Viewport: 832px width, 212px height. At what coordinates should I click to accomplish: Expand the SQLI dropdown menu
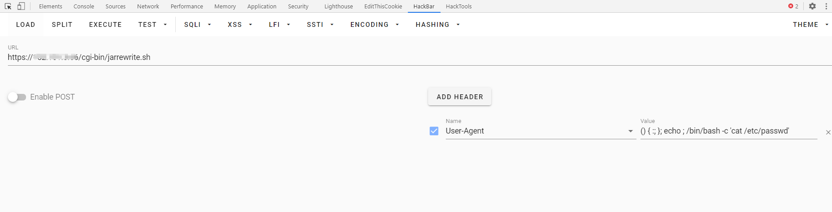(197, 25)
